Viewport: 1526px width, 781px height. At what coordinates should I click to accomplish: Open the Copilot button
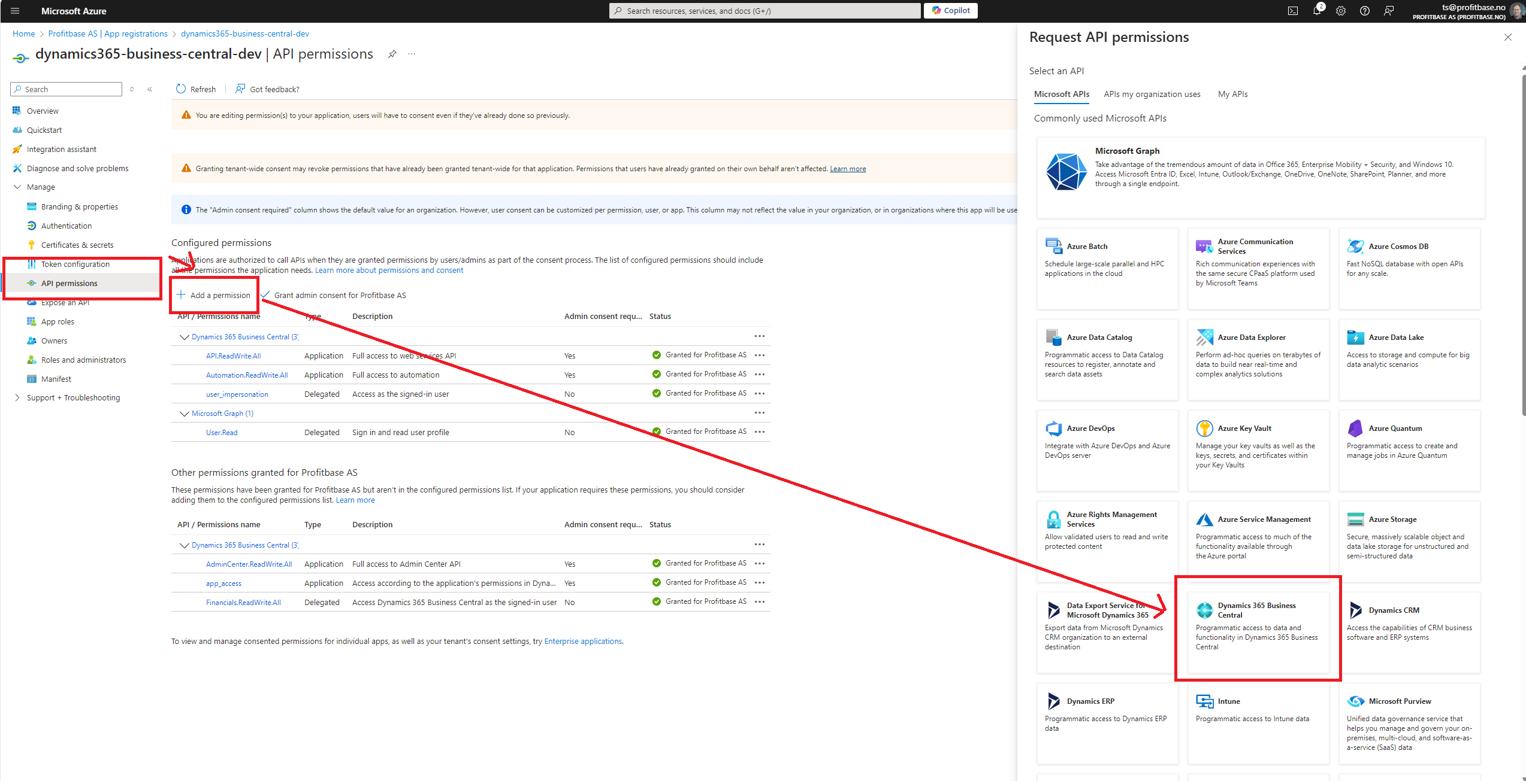point(951,11)
